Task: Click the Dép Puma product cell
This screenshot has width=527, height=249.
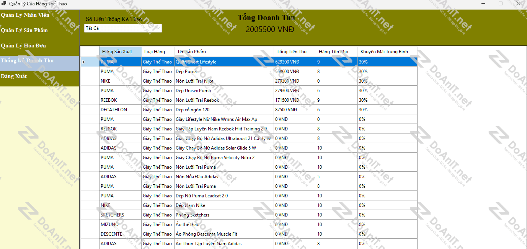Action: [x=224, y=72]
